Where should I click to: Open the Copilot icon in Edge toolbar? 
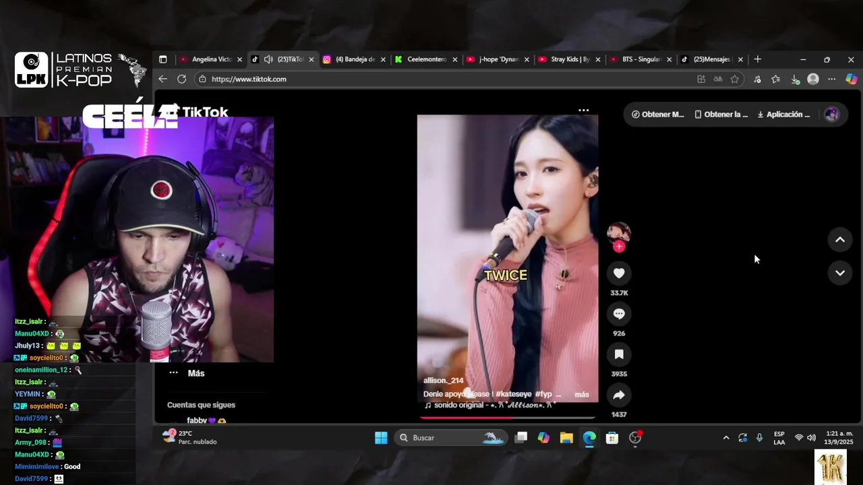(x=852, y=79)
